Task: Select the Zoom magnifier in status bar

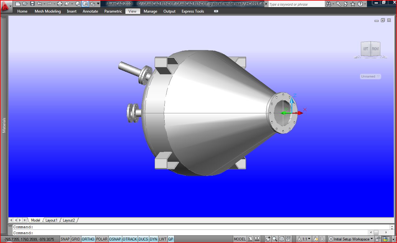Action: point(275,239)
